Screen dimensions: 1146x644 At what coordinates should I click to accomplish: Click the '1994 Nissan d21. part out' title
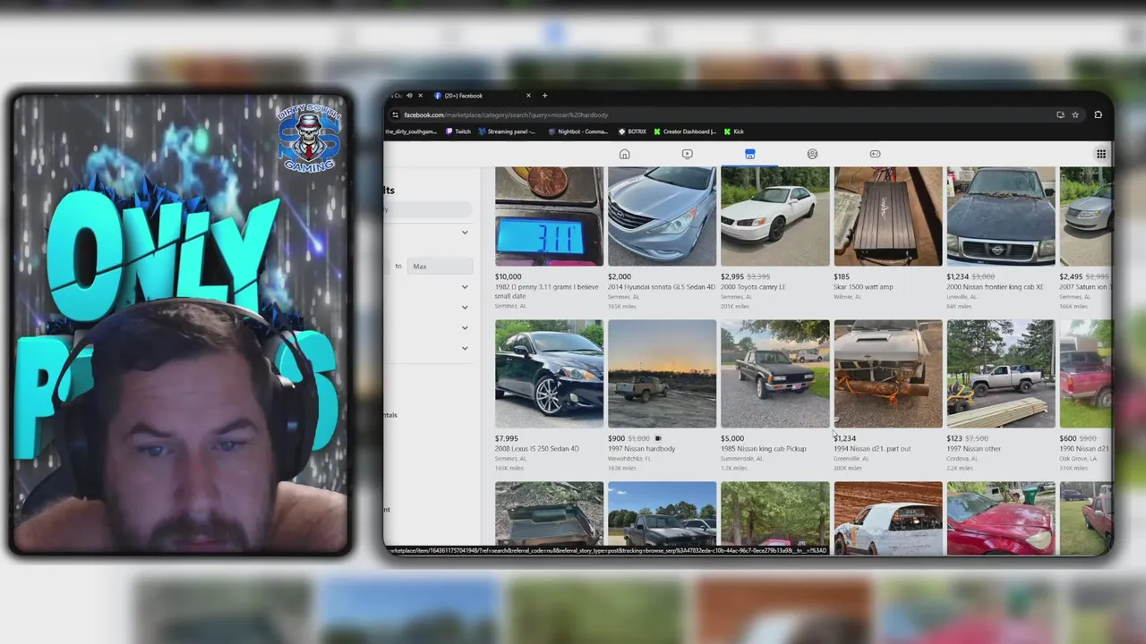pos(872,449)
